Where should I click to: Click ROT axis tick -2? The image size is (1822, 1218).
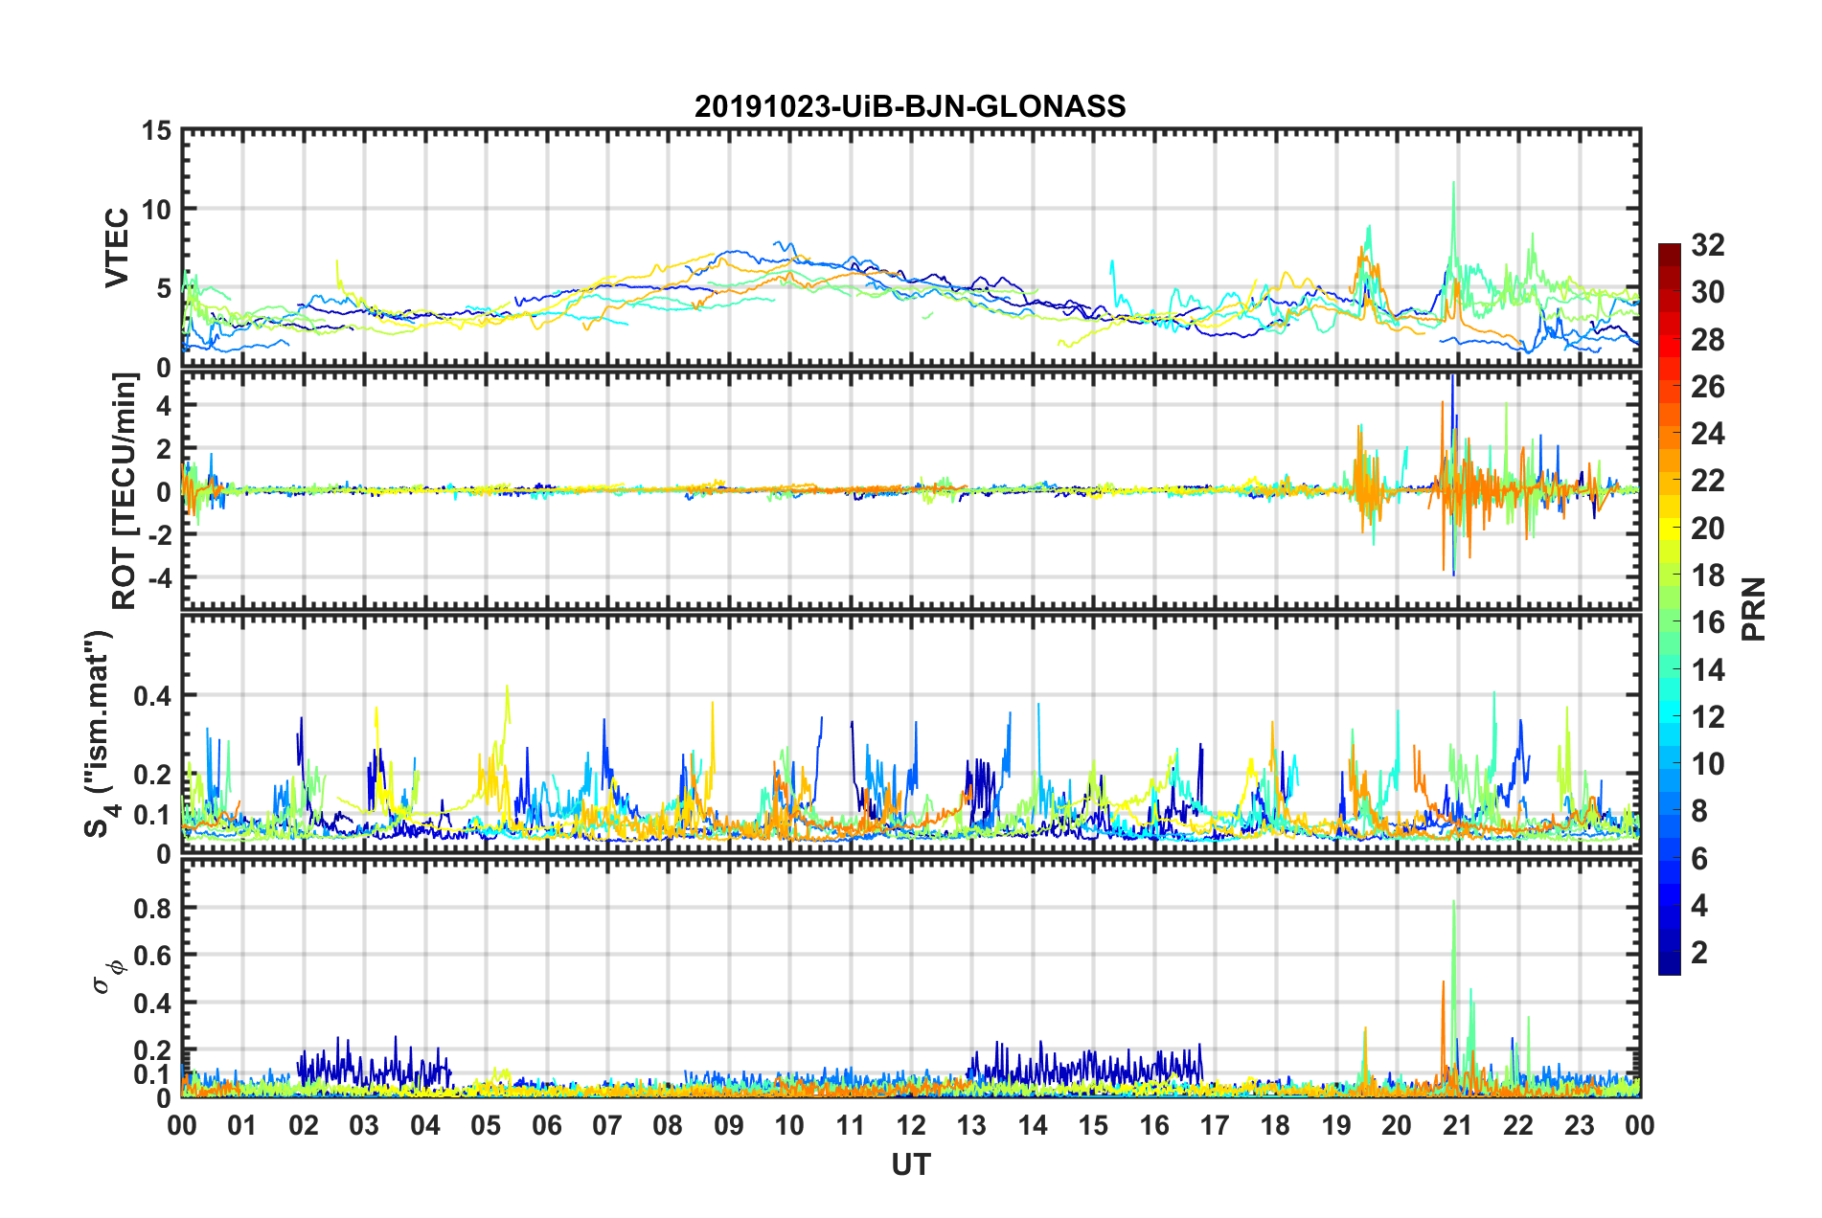(x=160, y=534)
